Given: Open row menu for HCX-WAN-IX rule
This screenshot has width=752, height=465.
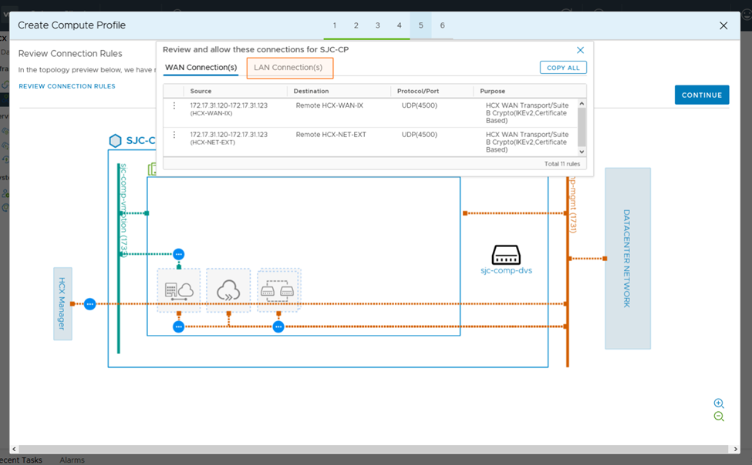Looking at the screenshot, I should [174, 105].
